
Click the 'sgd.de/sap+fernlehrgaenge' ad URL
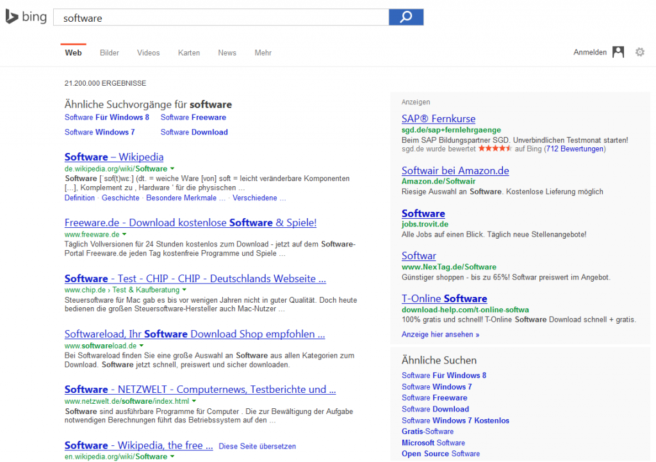pos(451,130)
